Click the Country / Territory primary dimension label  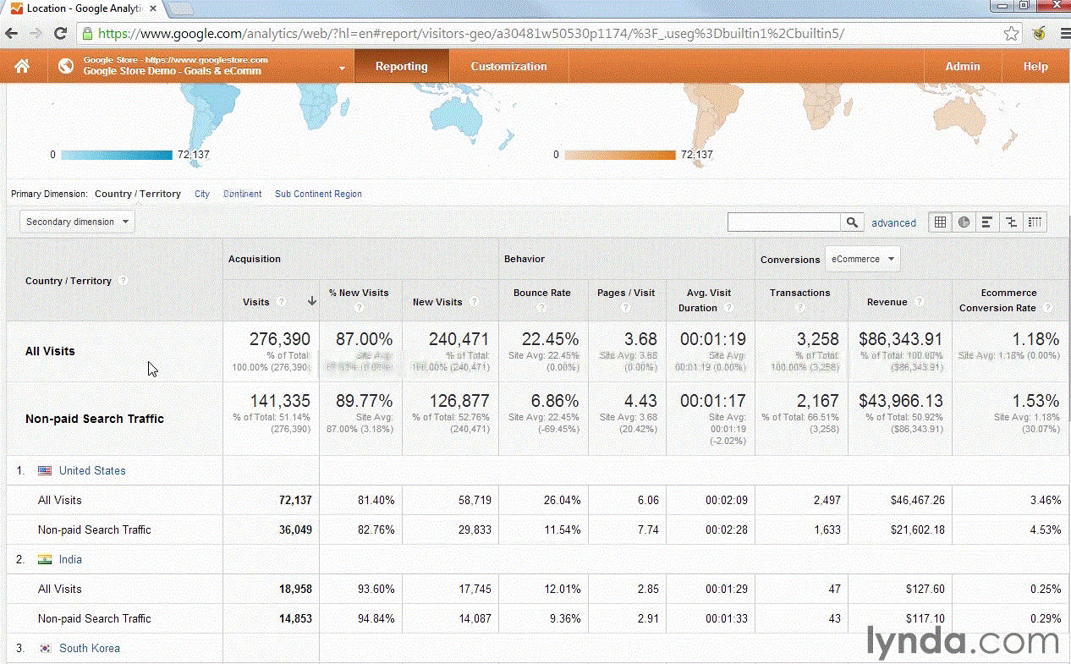[x=138, y=194]
